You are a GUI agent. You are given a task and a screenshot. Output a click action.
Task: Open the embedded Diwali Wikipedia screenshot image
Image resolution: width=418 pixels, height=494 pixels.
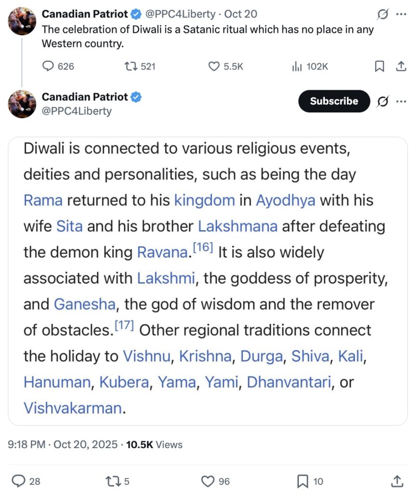click(208, 281)
